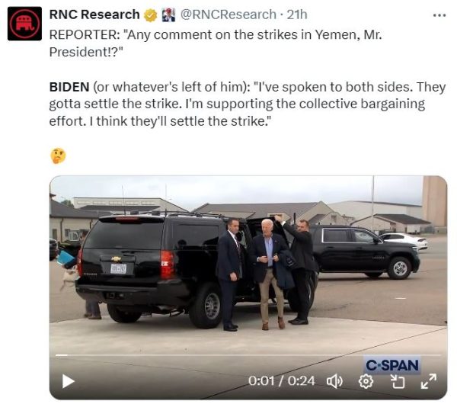457x404 pixels.
Task: Click the 21h timestamp link
Action: tap(296, 14)
